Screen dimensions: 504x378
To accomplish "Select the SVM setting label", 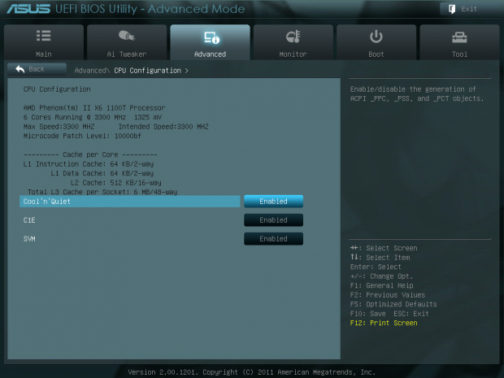I will pos(30,239).
